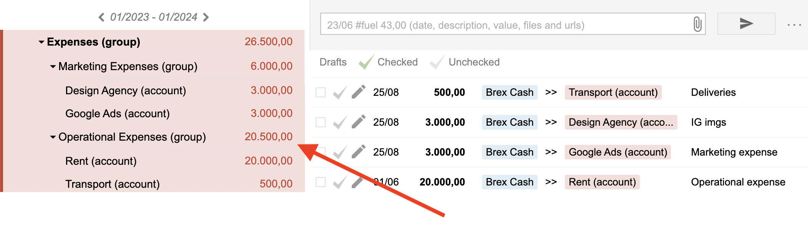Click edit pencil for IG imgs transaction
808x233 pixels.
(358, 122)
